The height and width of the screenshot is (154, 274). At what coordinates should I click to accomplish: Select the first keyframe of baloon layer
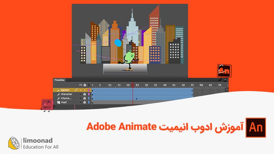pyautogui.click(x=92, y=91)
